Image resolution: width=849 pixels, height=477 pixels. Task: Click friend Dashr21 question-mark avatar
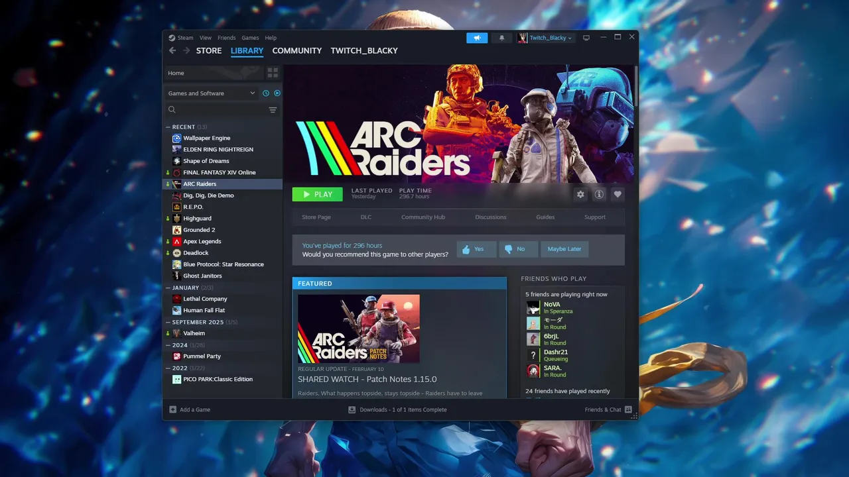pyautogui.click(x=533, y=355)
